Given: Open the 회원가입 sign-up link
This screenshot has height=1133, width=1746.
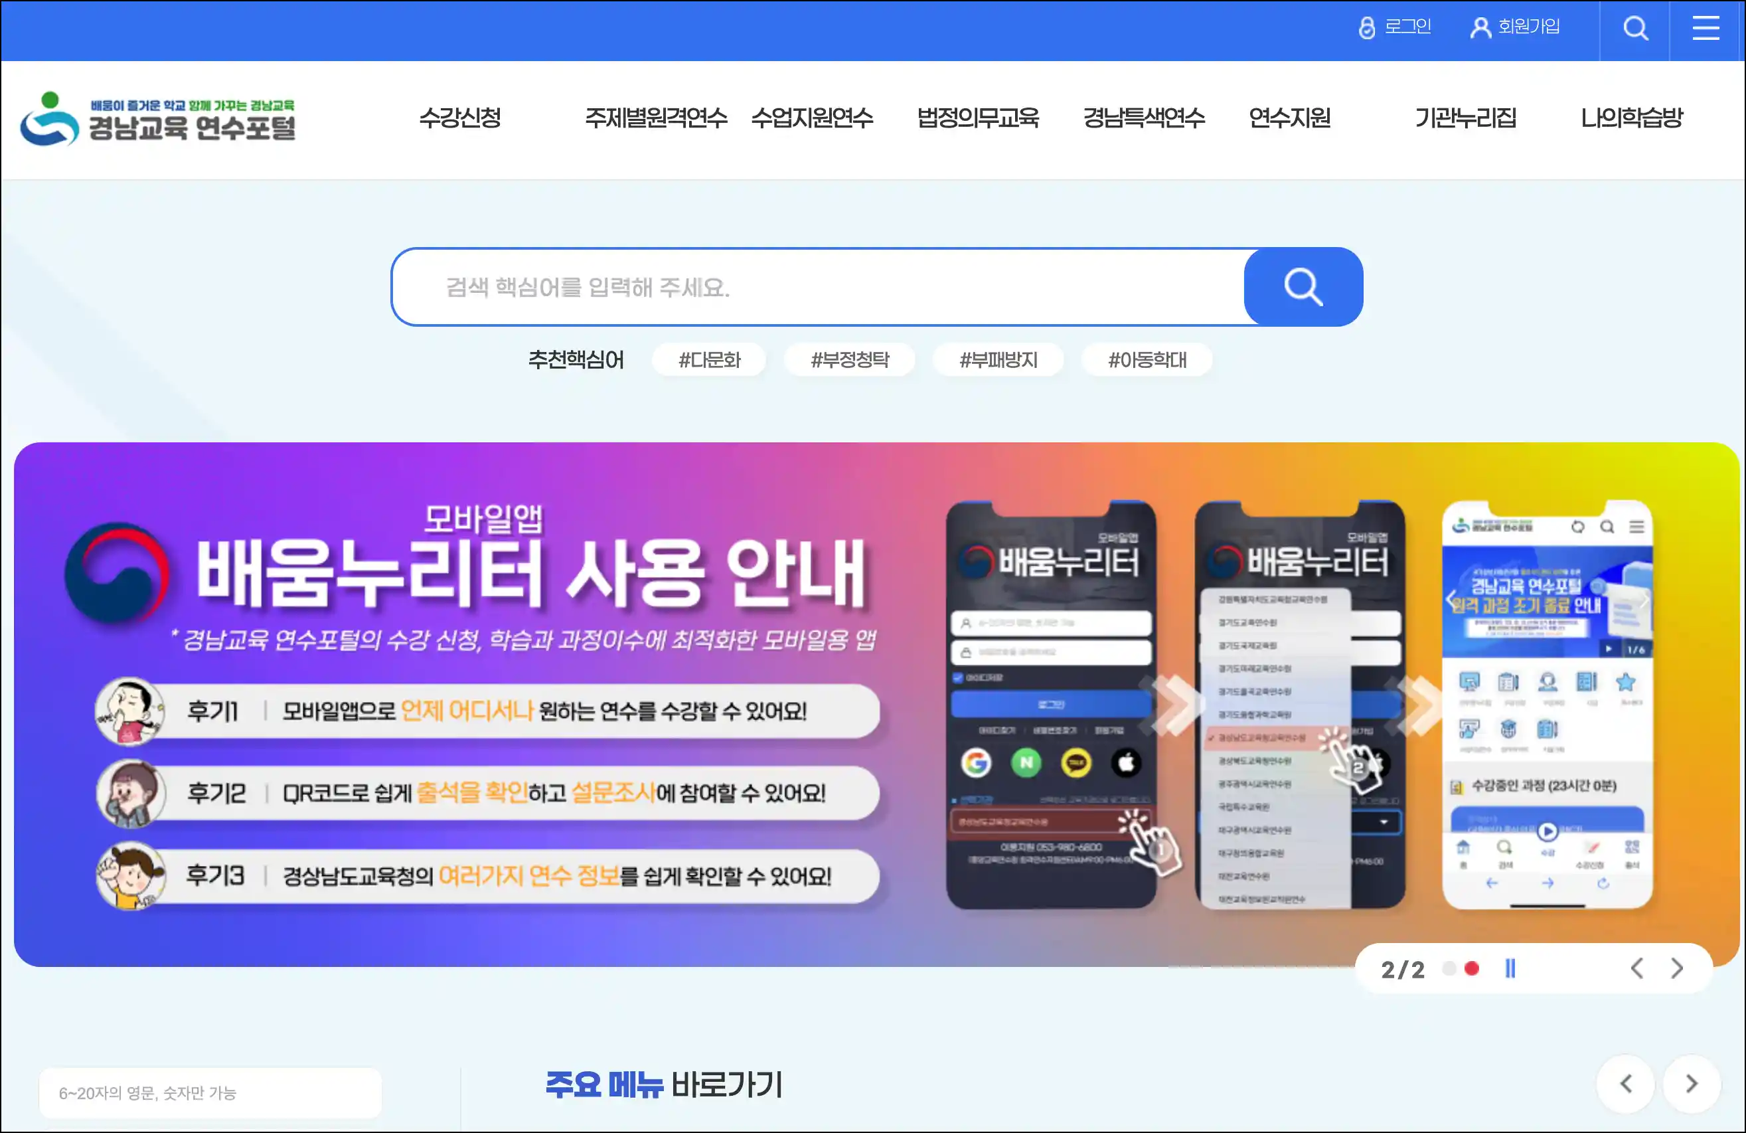Looking at the screenshot, I should click(x=1516, y=27).
